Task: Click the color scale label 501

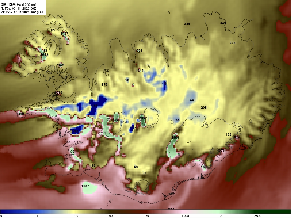Action: [x=148, y=216]
